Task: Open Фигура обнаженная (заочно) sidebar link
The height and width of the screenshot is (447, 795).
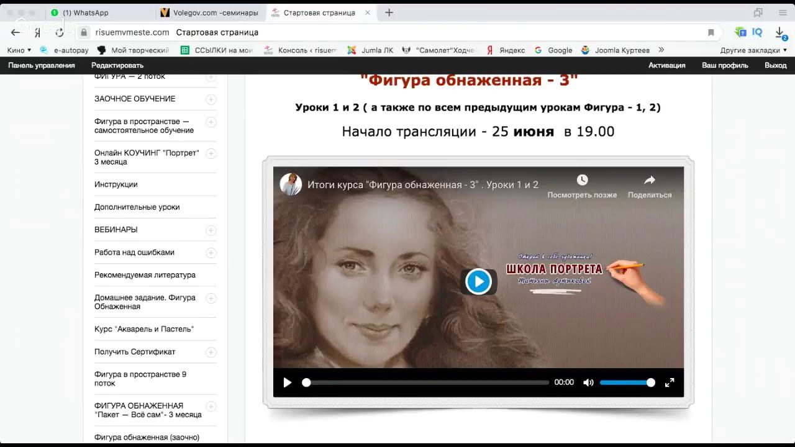Action: coord(147,437)
